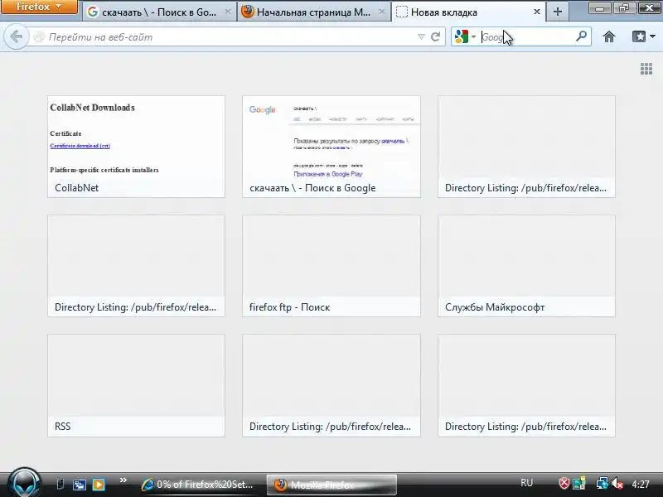Open the bookmarks star menu
Viewport: 663px width, 497px height.
coord(644,37)
